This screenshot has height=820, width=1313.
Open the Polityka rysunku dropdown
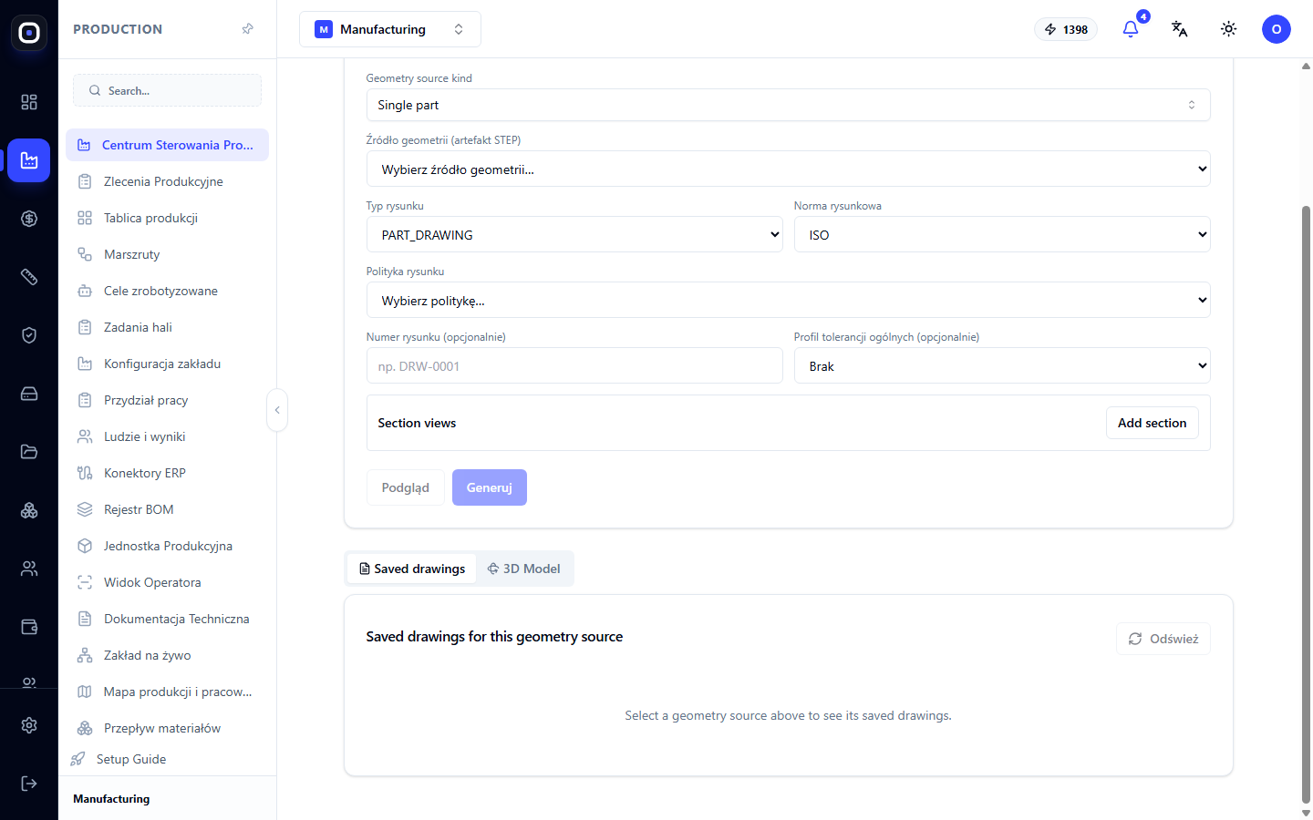(788, 300)
